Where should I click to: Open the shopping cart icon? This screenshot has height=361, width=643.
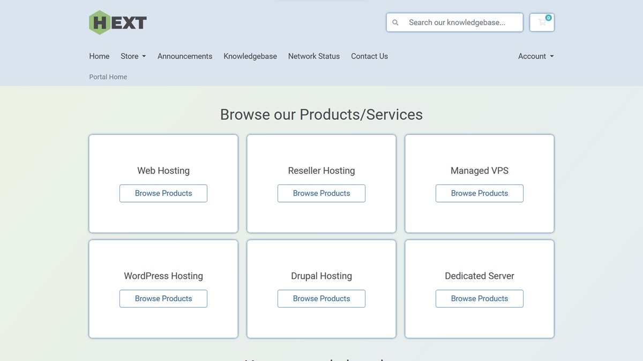click(x=542, y=22)
